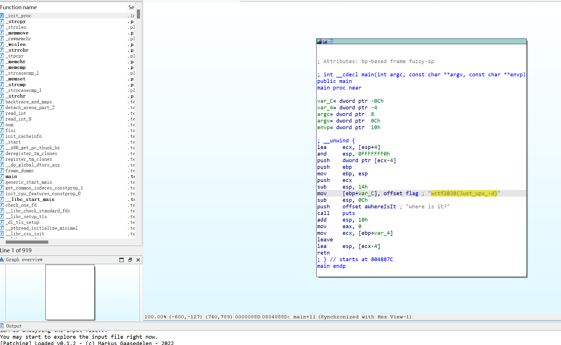
Task: Click the highlighted flag string wctf2020
Action: (464, 193)
